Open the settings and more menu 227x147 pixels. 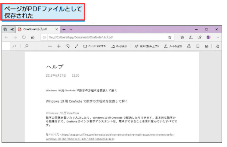(x=217, y=37)
